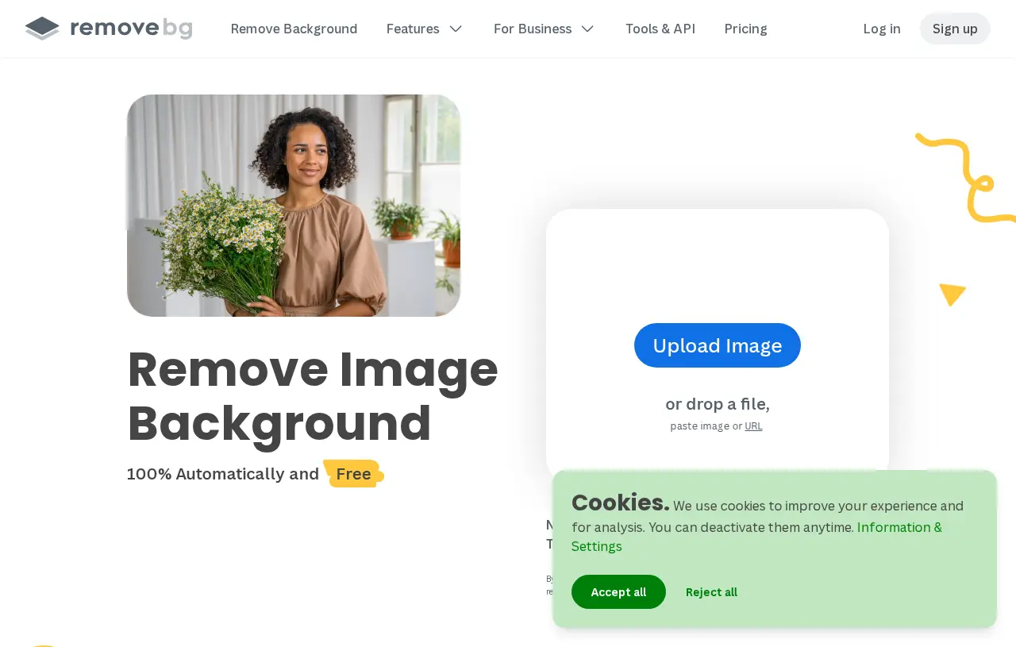Open the Features menu
This screenshot has width=1016, height=647.
[x=425, y=29]
